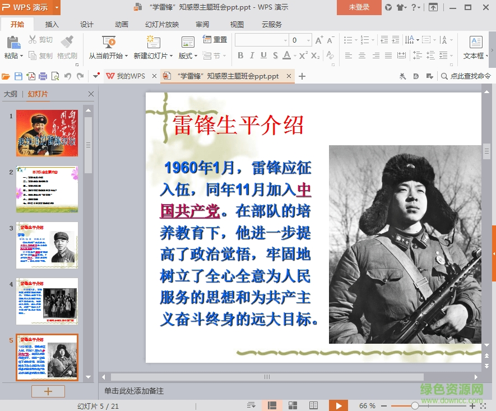Toggle bold formatting
The height and width of the screenshot is (411, 496).
(x=241, y=55)
